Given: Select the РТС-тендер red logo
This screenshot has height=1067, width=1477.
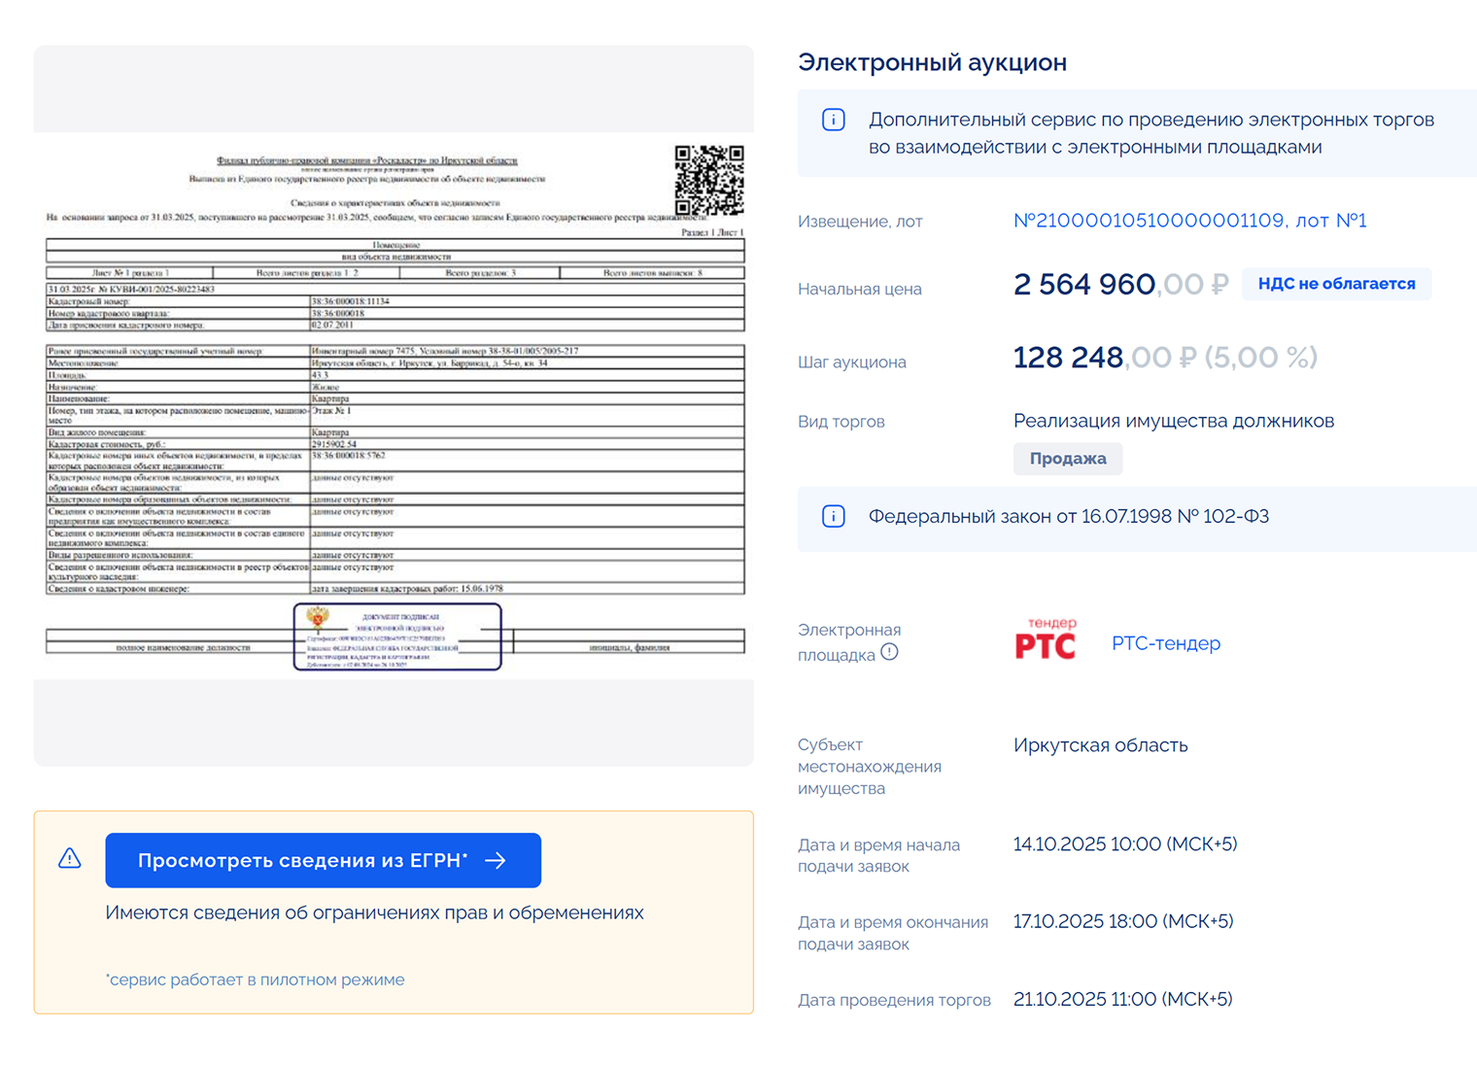Looking at the screenshot, I should (1046, 638).
